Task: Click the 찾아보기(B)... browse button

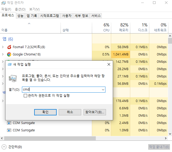Action: point(94,112)
